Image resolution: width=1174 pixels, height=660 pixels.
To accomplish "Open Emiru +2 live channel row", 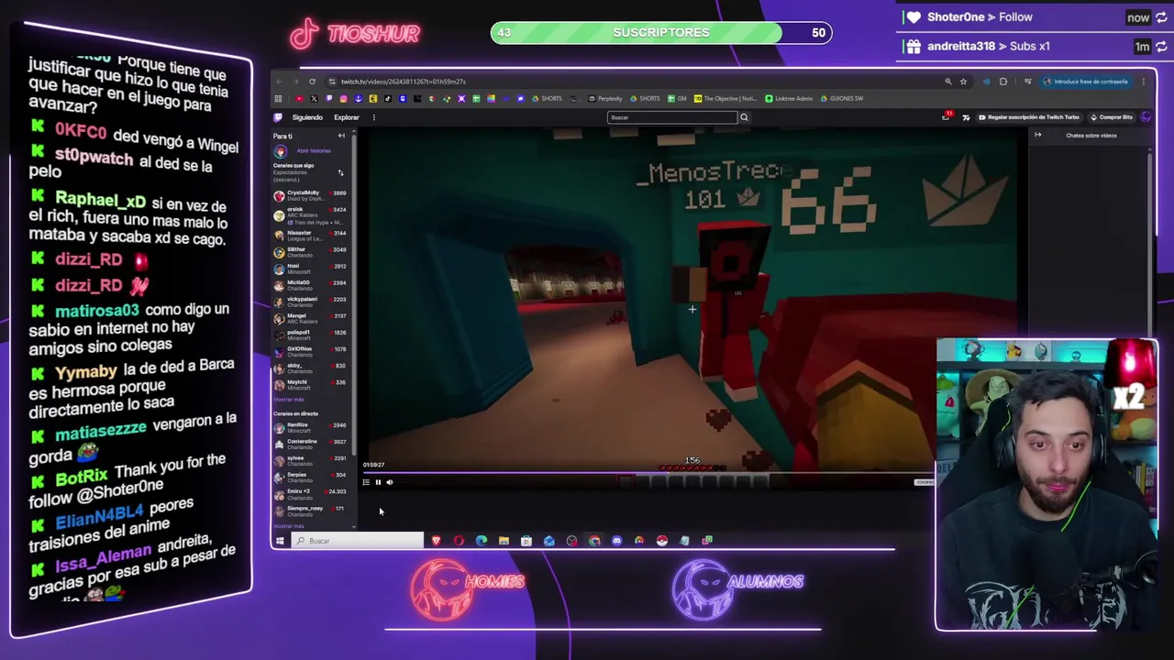I will tap(310, 495).
